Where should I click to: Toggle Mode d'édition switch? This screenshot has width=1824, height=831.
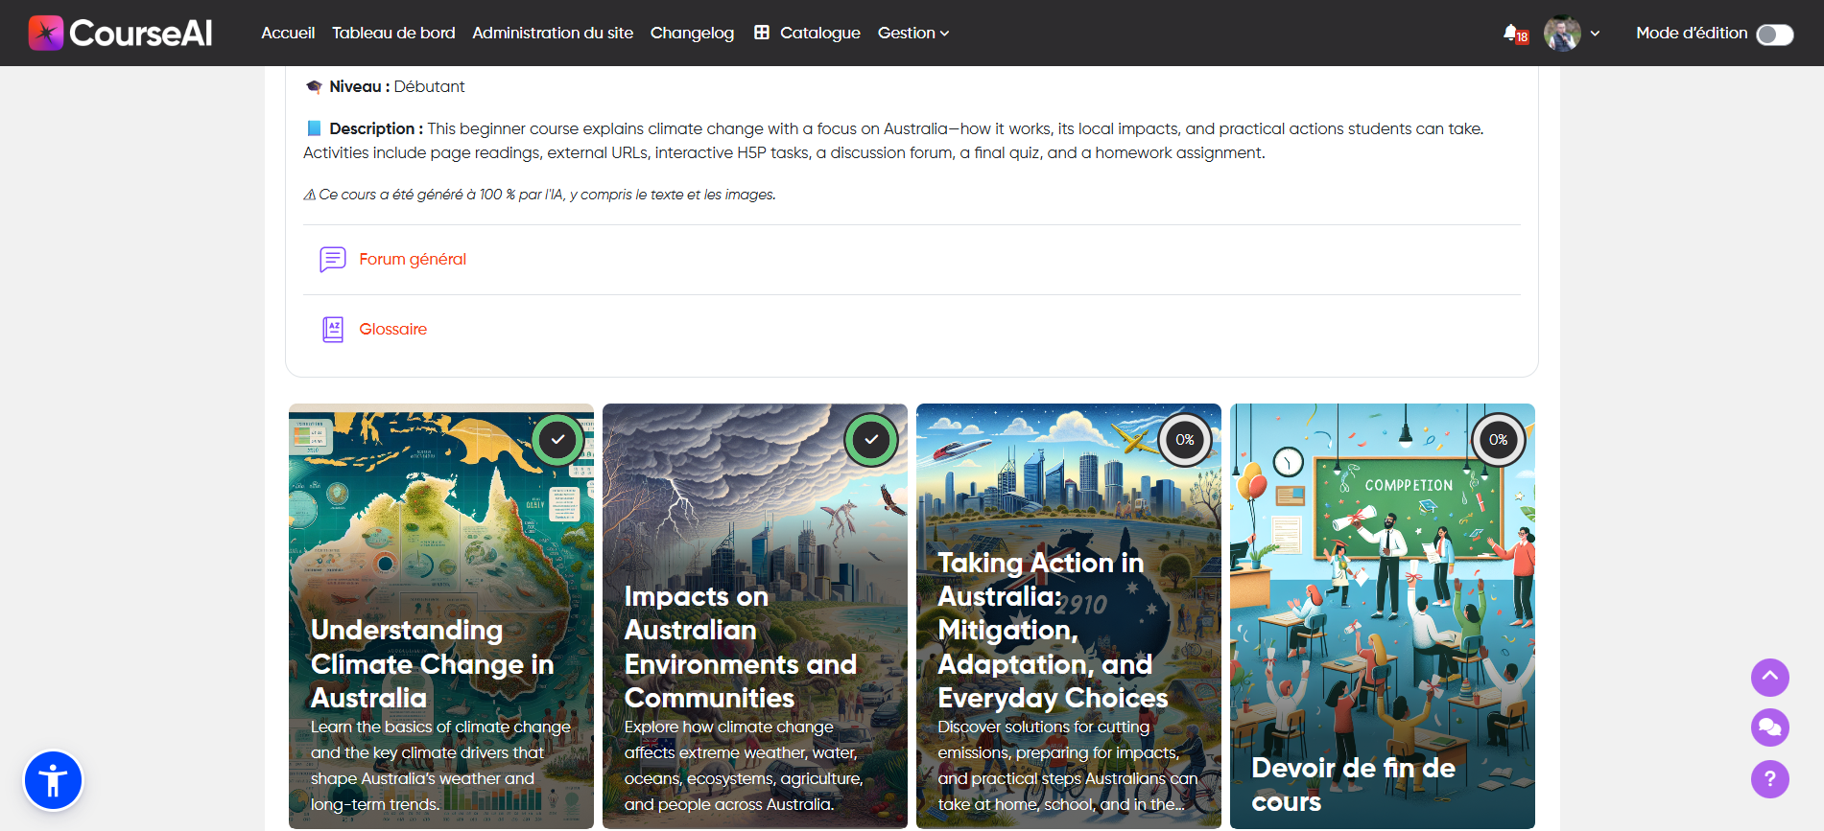pyautogui.click(x=1774, y=34)
